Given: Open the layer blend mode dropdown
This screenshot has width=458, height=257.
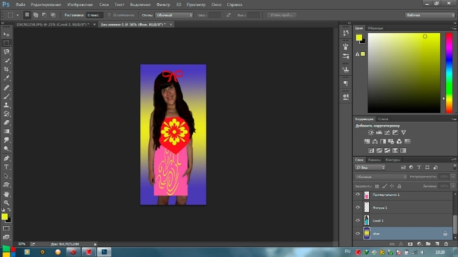Looking at the screenshot, I should [x=381, y=176].
